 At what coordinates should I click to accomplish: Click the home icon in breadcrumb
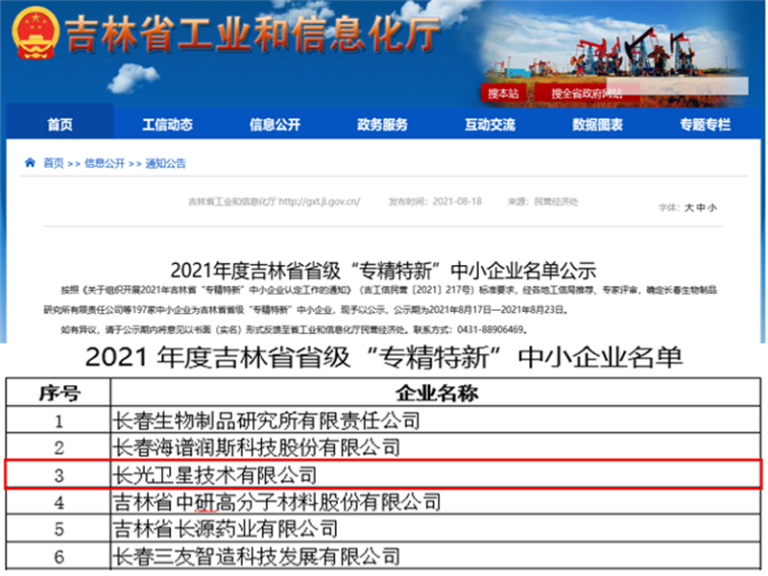(31, 163)
